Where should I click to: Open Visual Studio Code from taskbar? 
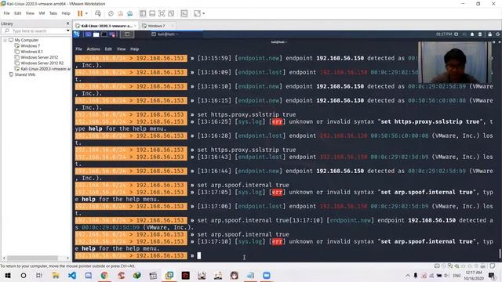point(72,275)
